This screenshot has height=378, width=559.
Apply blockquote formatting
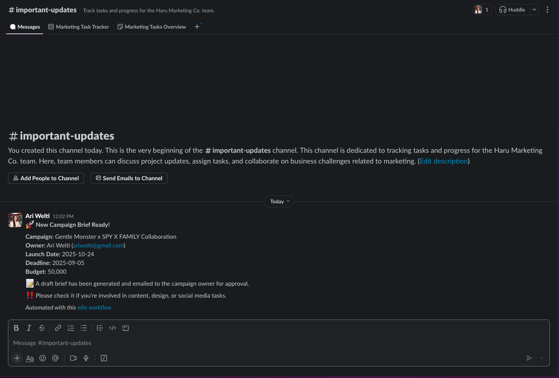tap(100, 328)
